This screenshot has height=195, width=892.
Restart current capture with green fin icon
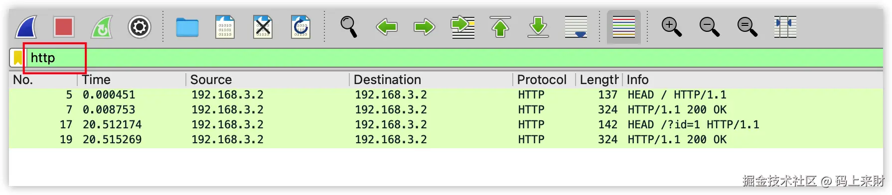point(102,26)
